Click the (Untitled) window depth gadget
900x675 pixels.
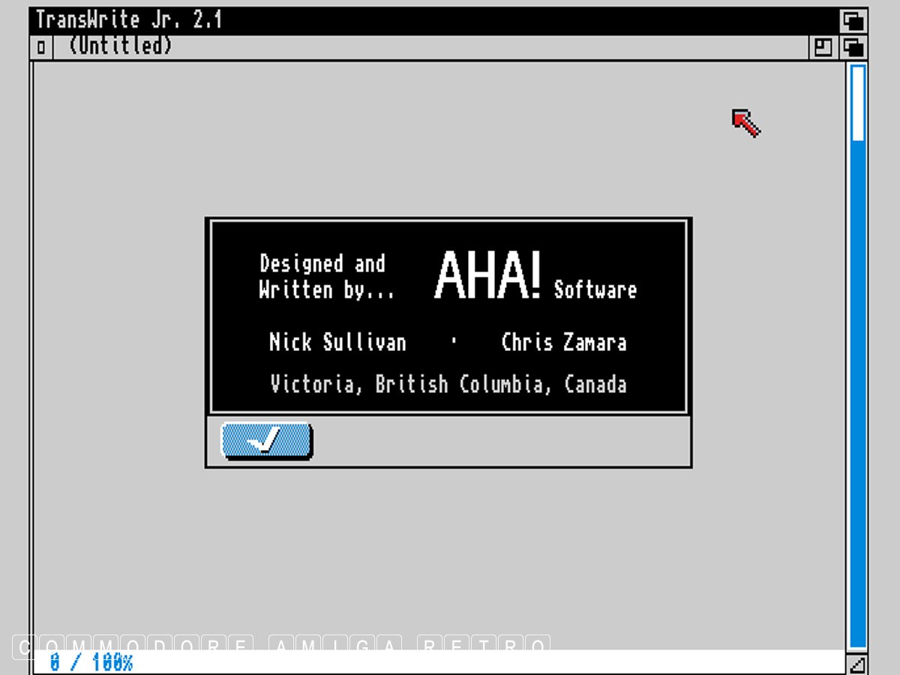pyautogui.click(x=853, y=47)
